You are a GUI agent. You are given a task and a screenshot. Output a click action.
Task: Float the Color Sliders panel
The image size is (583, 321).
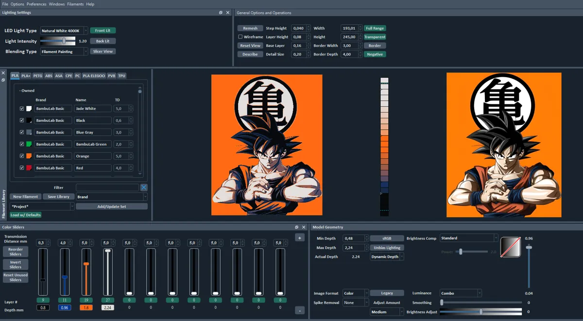(297, 227)
